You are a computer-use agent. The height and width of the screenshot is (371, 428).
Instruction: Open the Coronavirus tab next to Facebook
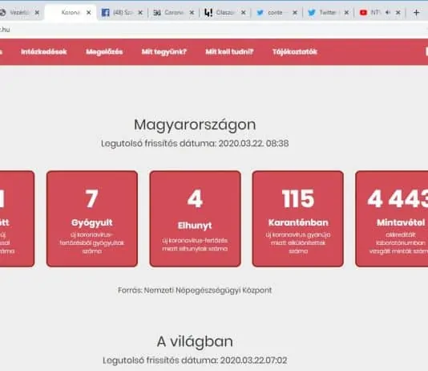pyautogui.click(x=168, y=13)
